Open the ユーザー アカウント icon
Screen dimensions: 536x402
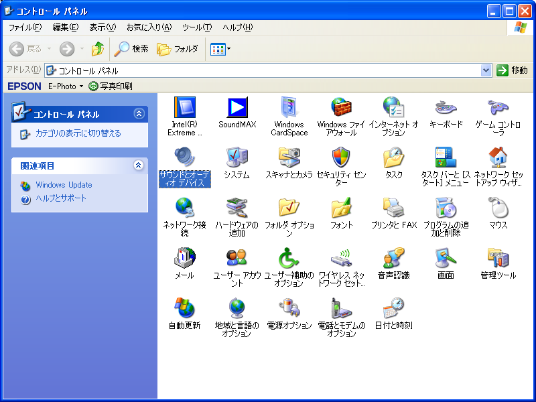[237, 259]
